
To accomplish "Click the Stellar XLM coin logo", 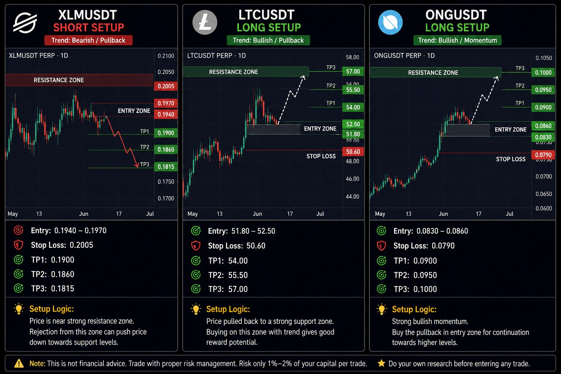I will [25, 23].
